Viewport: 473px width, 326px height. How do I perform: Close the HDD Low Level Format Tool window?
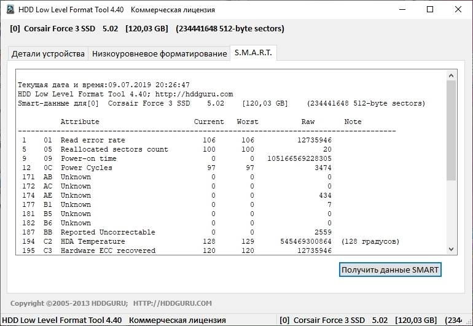[458, 10]
